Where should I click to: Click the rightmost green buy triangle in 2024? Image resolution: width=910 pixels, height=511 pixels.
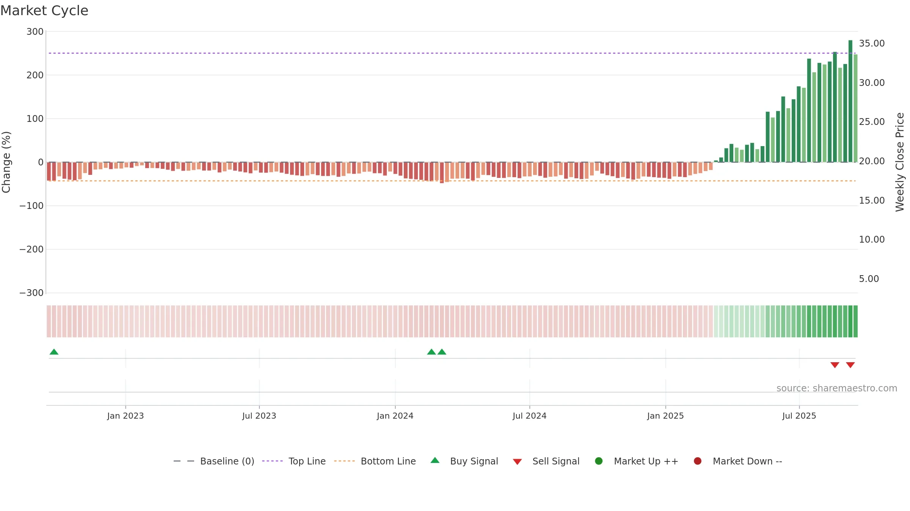[442, 352]
